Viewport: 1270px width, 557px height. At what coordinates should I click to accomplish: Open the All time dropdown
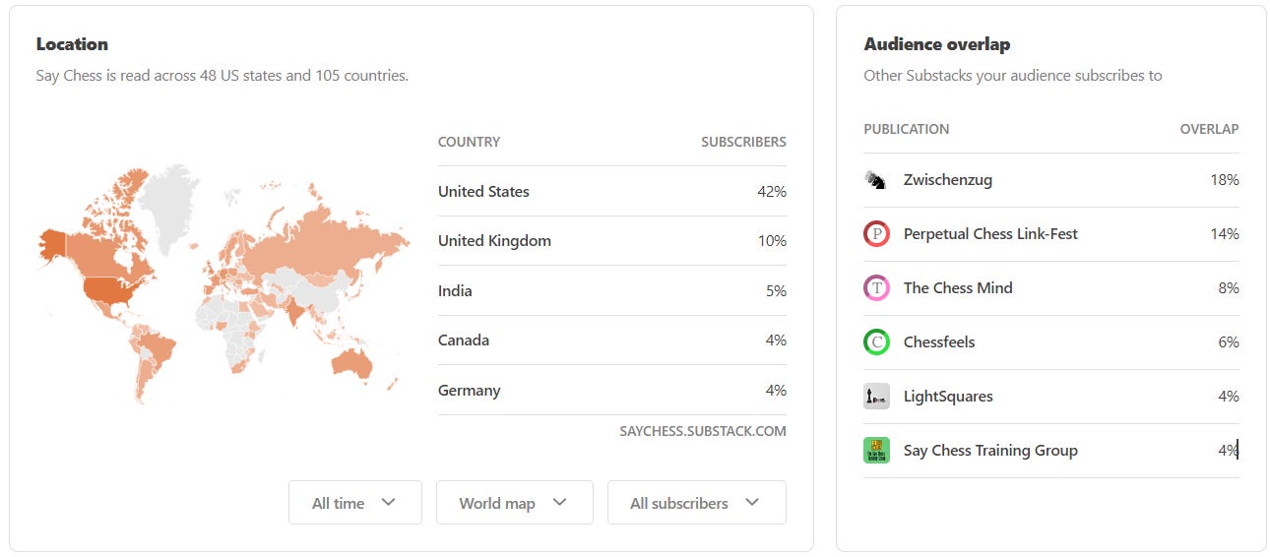pos(355,503)
